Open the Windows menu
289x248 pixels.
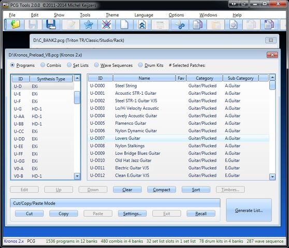pyautogui.click(x=208, y=15)
